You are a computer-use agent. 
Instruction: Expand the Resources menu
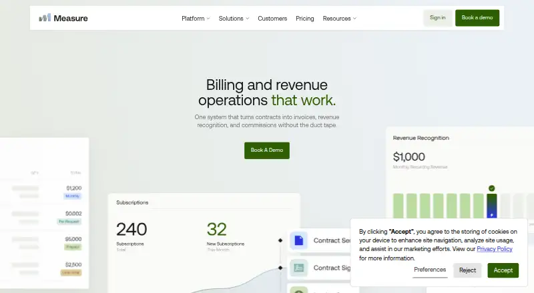[x=340, y=19]
